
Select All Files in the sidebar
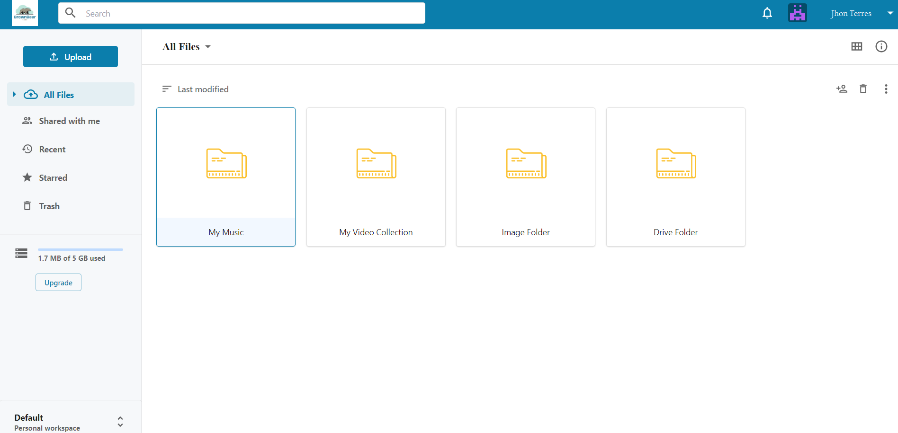point(71,95)
